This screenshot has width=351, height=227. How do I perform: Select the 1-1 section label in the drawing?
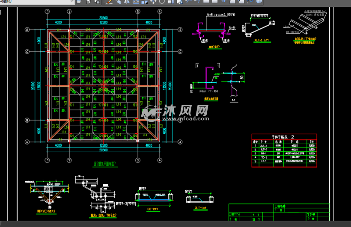tap(233, 100)
